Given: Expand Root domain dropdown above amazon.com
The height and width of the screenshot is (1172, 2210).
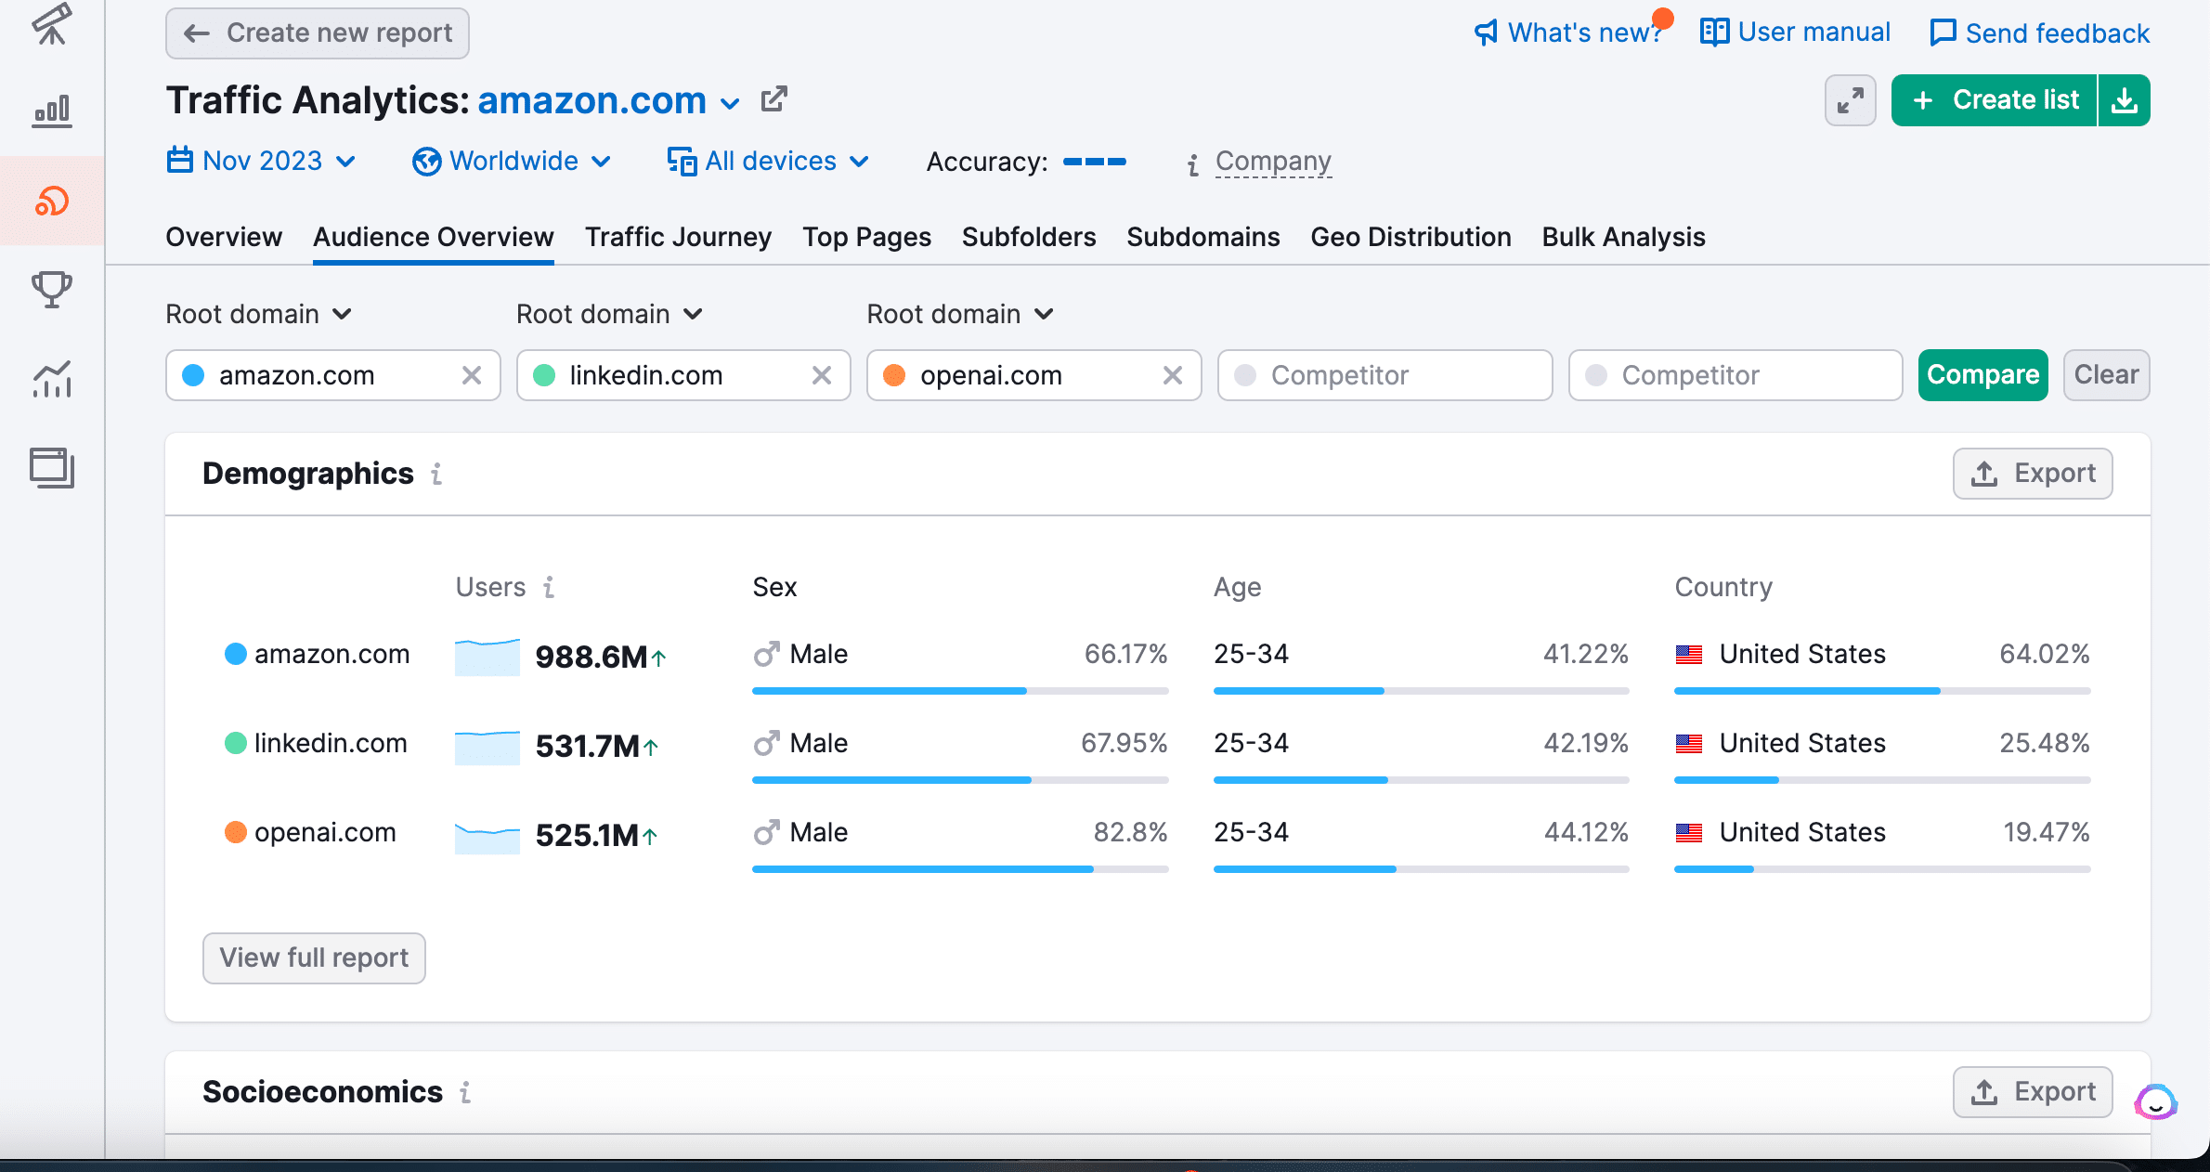Looking at the screenshot, I should click(x=259, y=314).
